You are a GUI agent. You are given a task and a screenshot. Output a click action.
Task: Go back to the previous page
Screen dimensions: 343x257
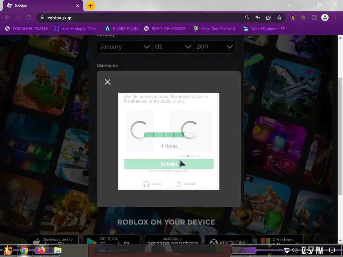point(7,18)
